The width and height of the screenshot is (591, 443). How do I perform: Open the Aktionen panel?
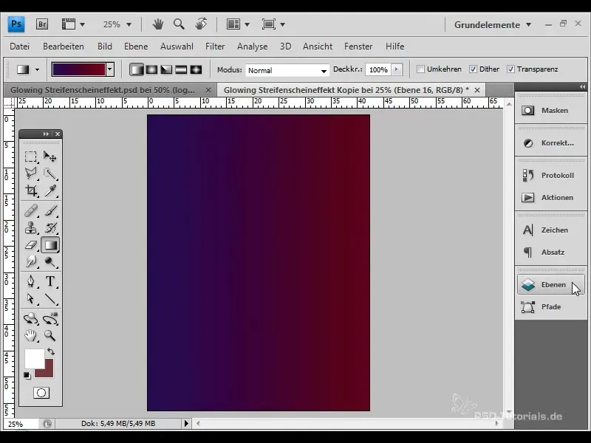pyautogui.click(x=550, y=197)
